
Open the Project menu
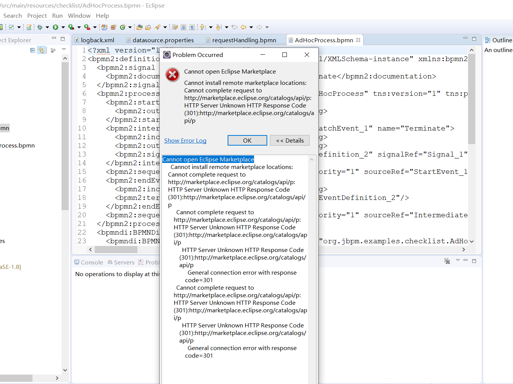coord(37,15)
